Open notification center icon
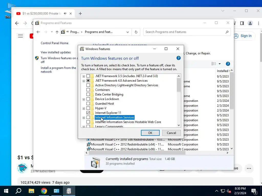Screen dimensions: 262x196 click(254, 191)
